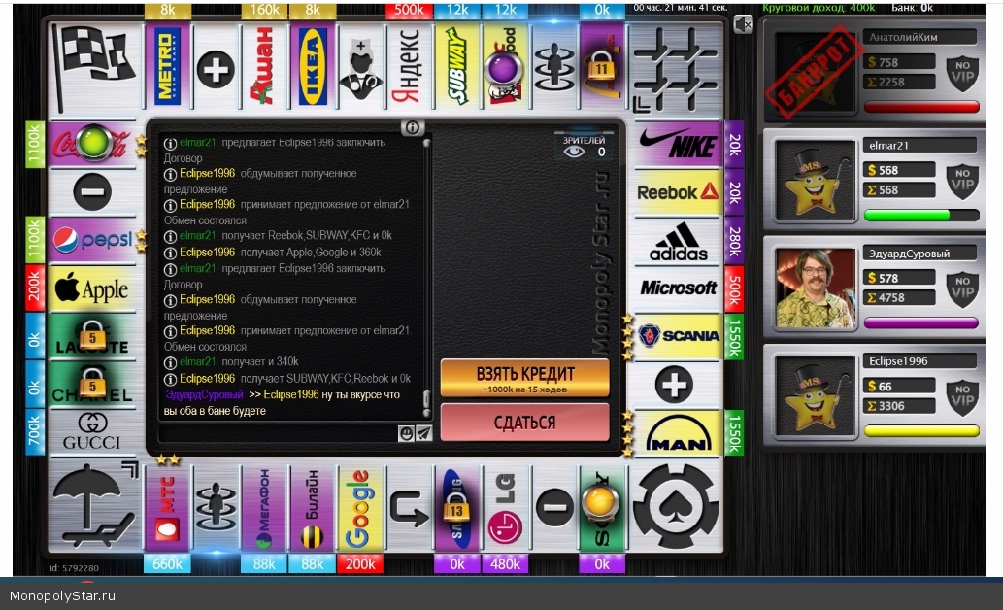Click ЭдуардСуровый name in chat message

point(205,395)
